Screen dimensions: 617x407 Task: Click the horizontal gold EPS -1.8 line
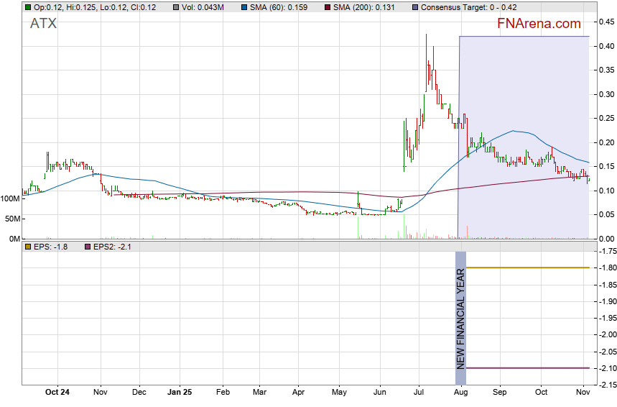point(528,267)
